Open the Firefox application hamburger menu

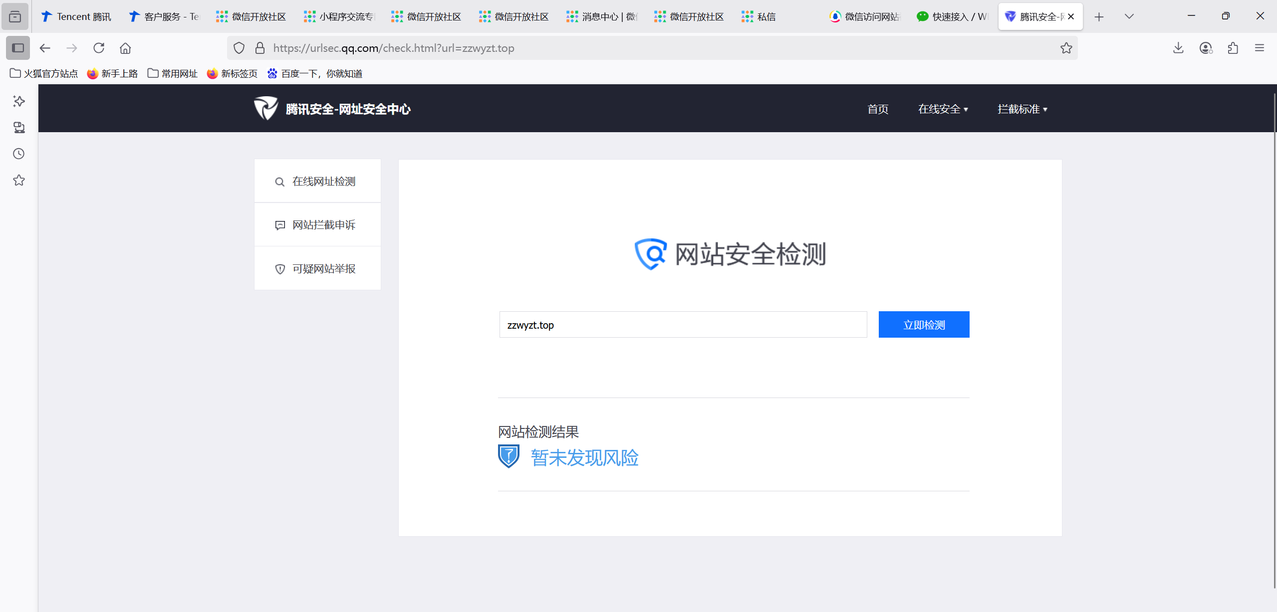click(1259, 48)
